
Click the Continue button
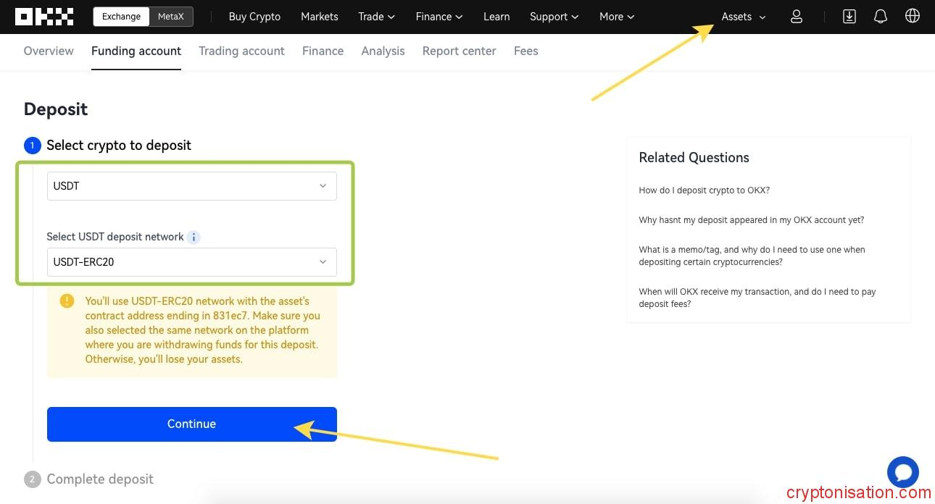(191, 424)
